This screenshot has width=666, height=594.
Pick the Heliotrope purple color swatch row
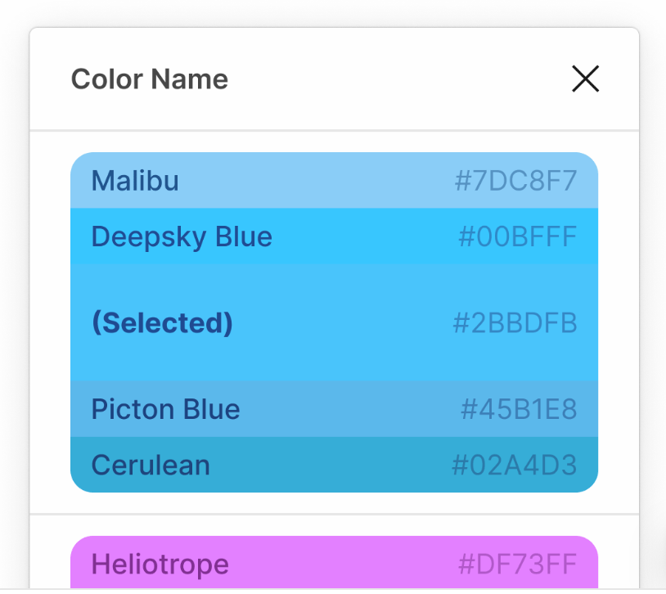tap(334, 564)
